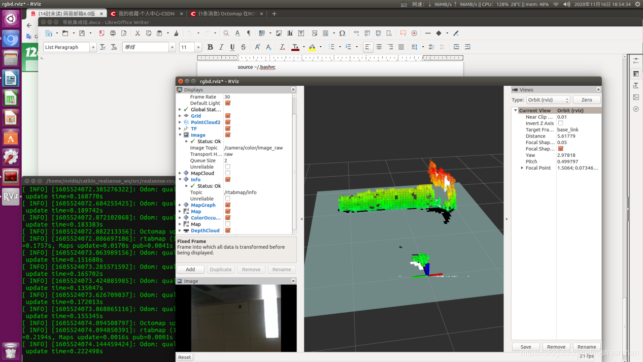Align paragraph center in Writer toolbar

(379, 47)
